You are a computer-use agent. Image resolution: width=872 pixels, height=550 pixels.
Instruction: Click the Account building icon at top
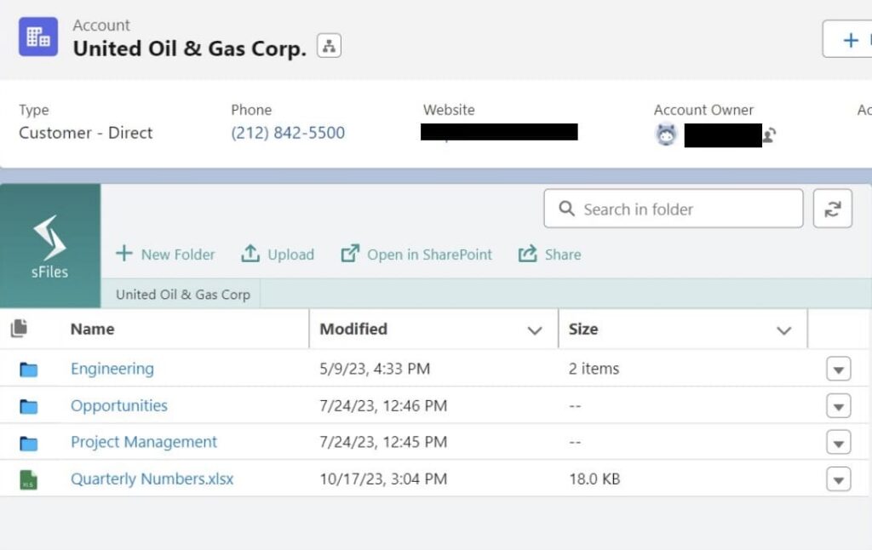click(38, 37)
